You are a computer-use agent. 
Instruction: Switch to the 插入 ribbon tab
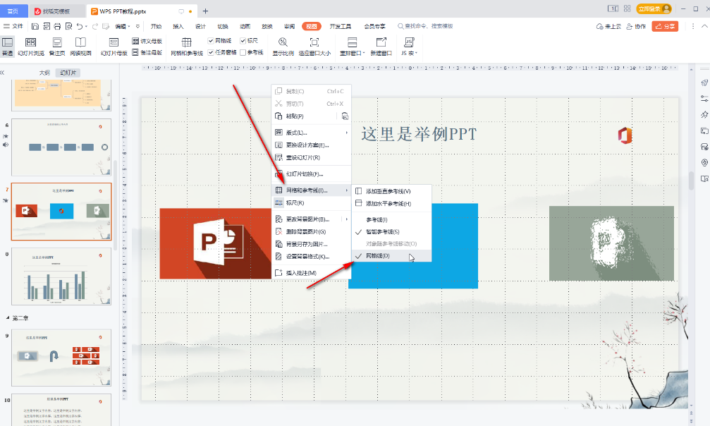point(178,26)
